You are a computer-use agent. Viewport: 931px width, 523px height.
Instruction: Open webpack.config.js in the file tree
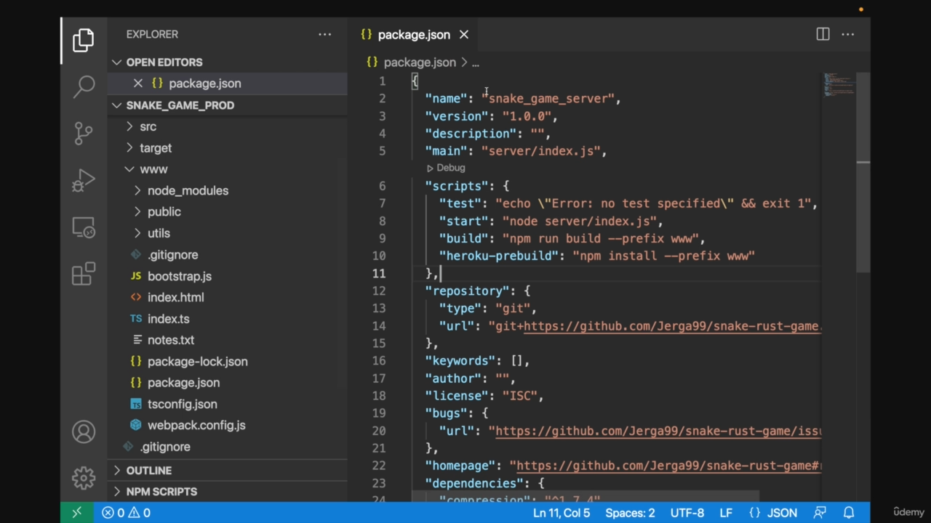196,426
